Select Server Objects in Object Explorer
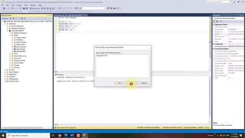The width and height of the screenshot is (245, 138). coord(14,72)
